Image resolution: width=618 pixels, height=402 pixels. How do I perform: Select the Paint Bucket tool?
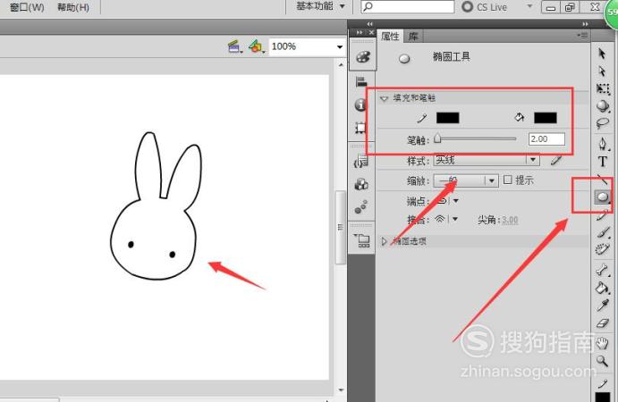pos(603,288)
